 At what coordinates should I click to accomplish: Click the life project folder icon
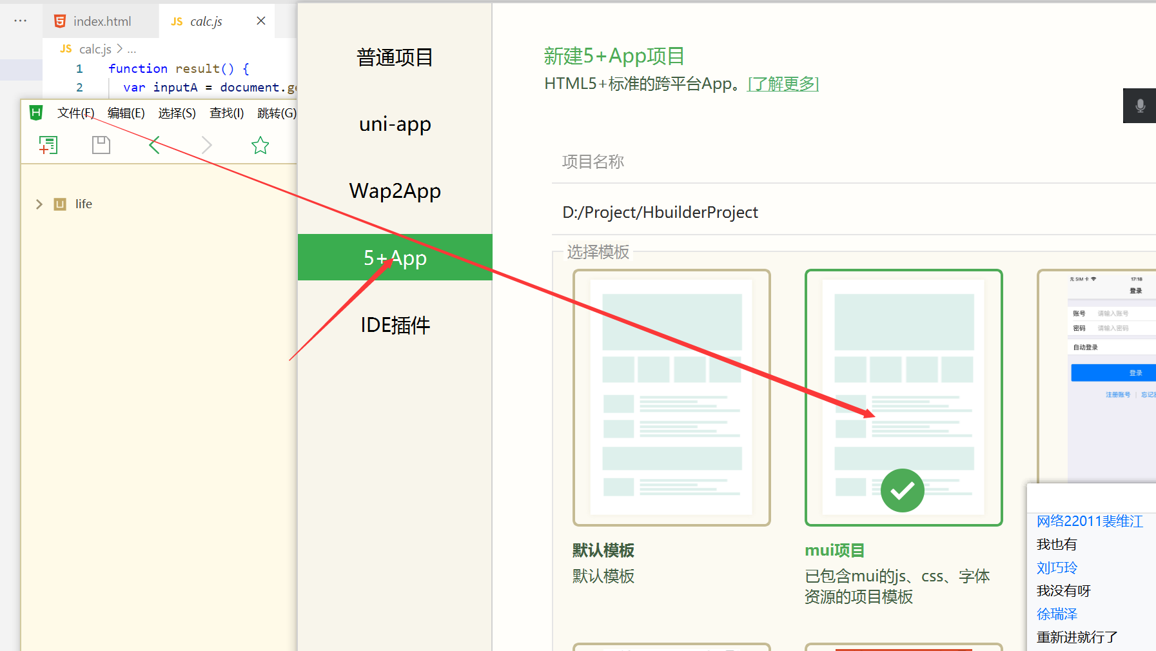60,204
